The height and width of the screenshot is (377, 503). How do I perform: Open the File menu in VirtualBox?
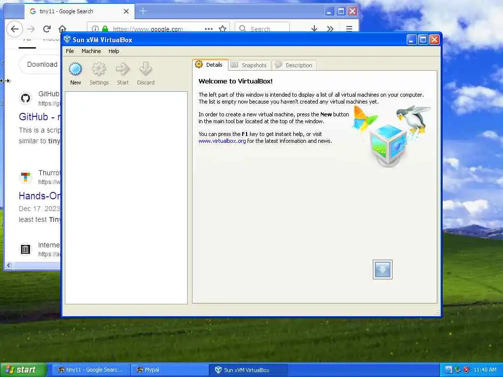pyautogui.click(x=70, y=51)
